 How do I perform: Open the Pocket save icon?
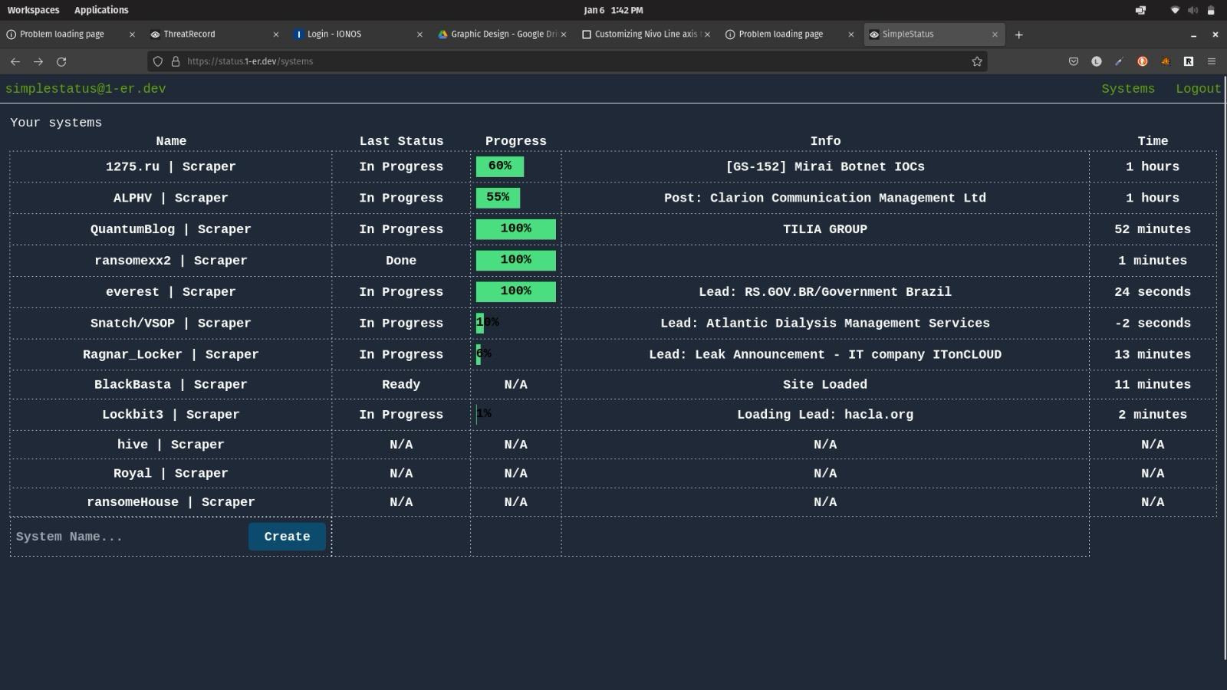tap(1074, 61)
